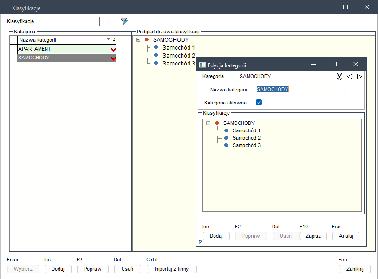Click Zapisz to save the category
This screenshot has width=378, height=279.
(313, 236)
